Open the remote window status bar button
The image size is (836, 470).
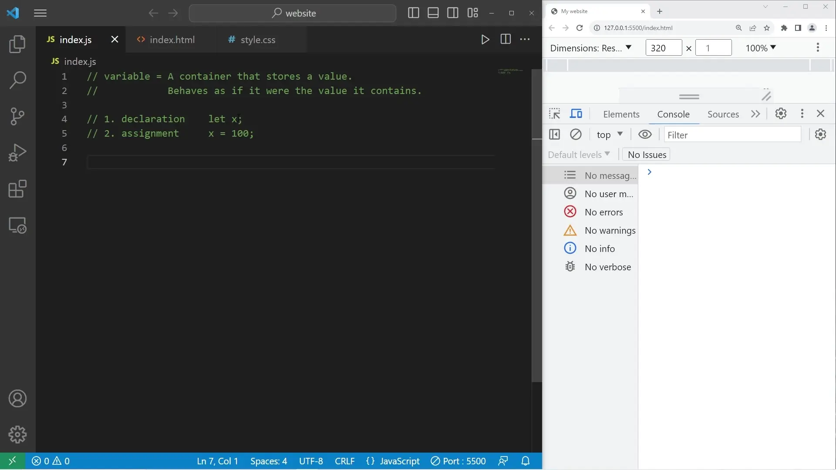click(x=12, y=461)
